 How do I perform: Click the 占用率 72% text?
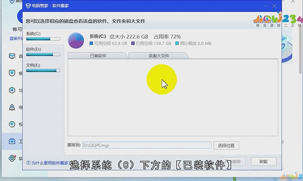[167, 37]
